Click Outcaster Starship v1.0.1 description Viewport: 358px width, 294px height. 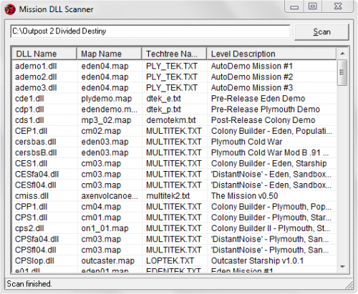(257, 260)
